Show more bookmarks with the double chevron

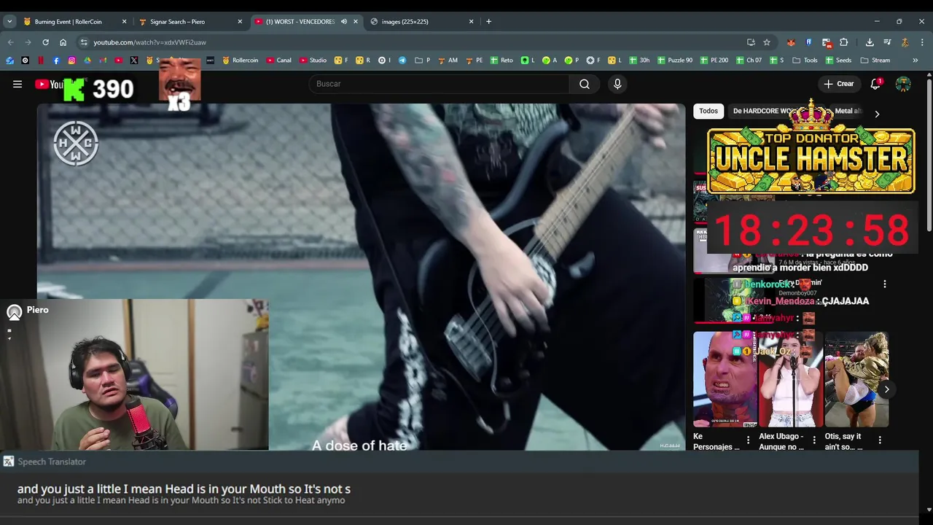point(915,61)
